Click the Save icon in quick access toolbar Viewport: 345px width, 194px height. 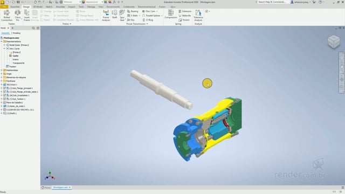[18, 2]
